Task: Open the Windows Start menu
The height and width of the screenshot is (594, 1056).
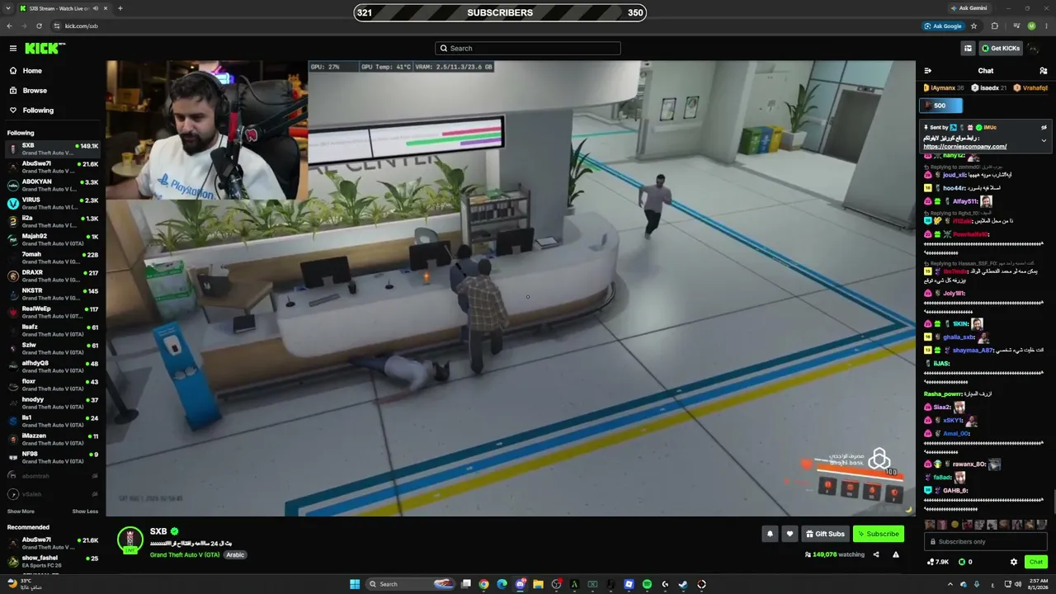Action: coord(355,584)
